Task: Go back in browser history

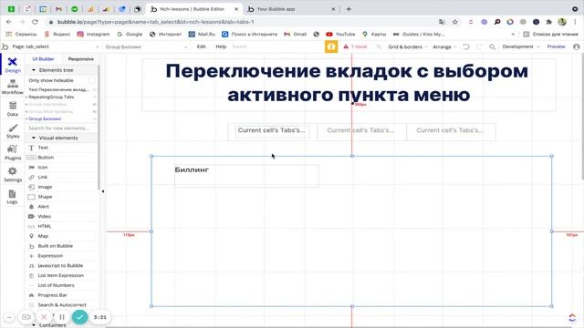Action: pyautogui.click(x=9, y=22)
